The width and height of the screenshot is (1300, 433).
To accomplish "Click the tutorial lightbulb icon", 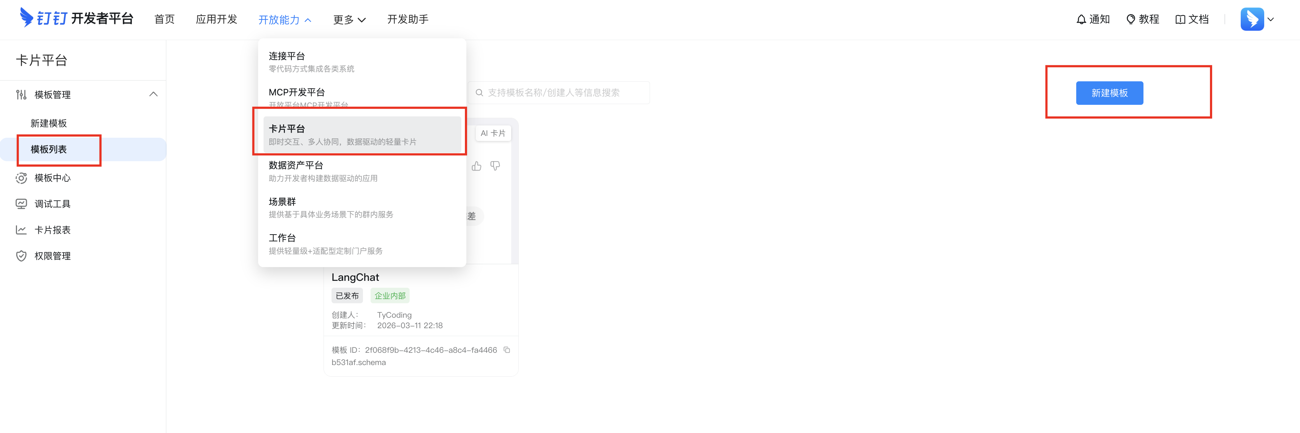I will click(x=1130, y=19).
